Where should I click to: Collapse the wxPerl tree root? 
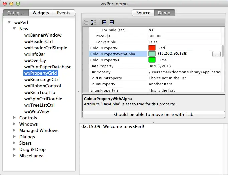pyautogui.click(x=9, y=22)
